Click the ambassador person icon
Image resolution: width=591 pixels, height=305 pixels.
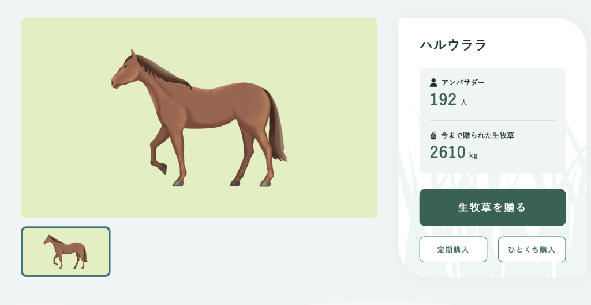click(x=433, y=82)
